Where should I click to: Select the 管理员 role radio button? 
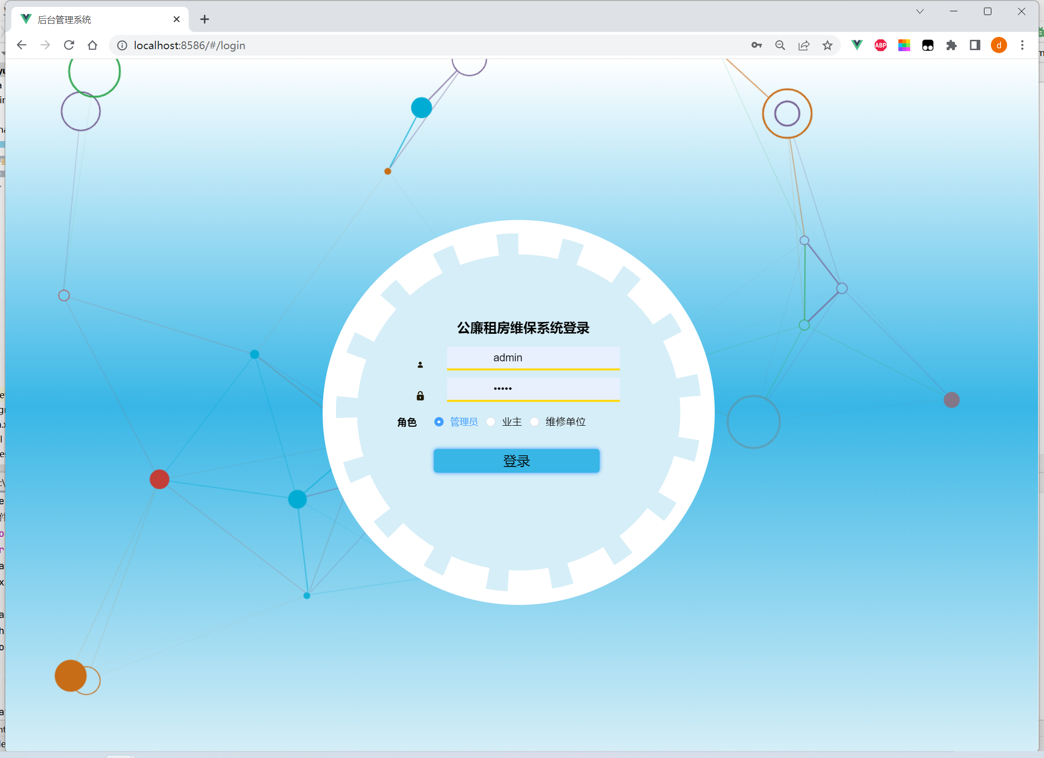439,422
